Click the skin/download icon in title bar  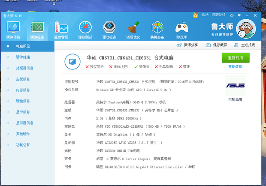[x=232, y=15]
